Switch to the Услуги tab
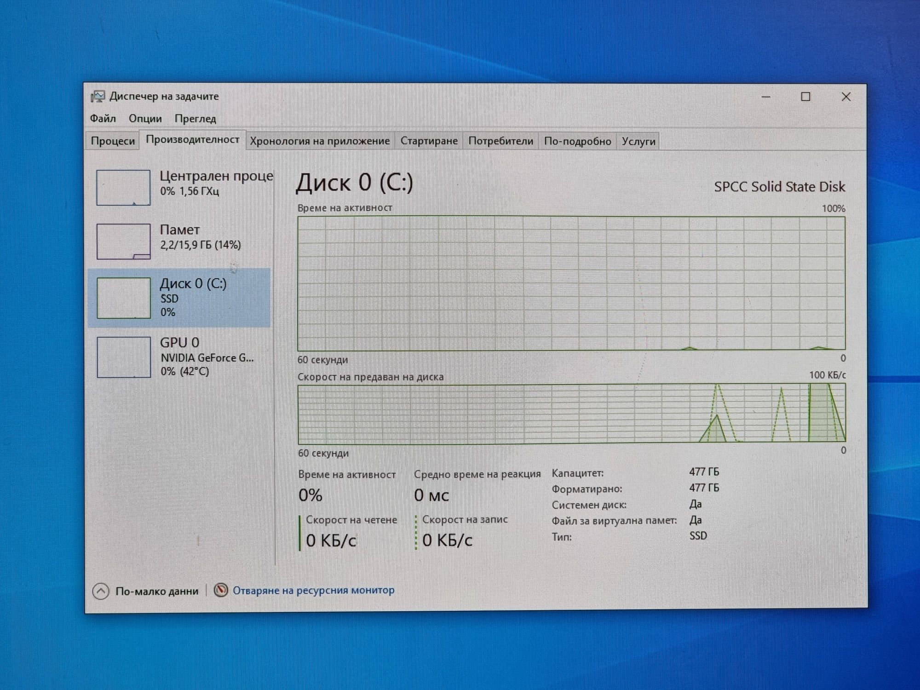The width and height of the screenshot is (920, 690). (x=638, y=141)
